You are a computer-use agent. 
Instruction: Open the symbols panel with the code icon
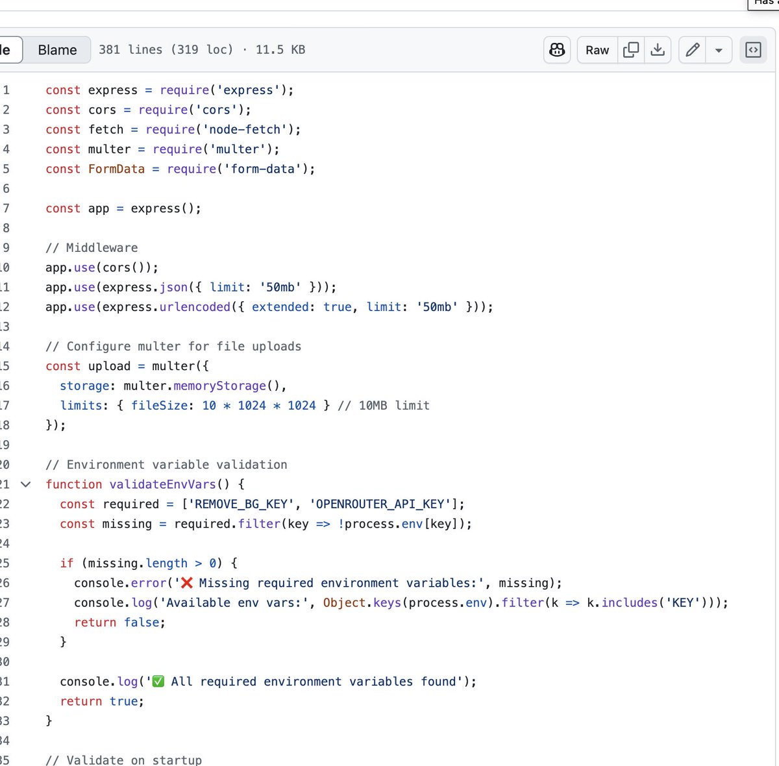pos(753,49)
